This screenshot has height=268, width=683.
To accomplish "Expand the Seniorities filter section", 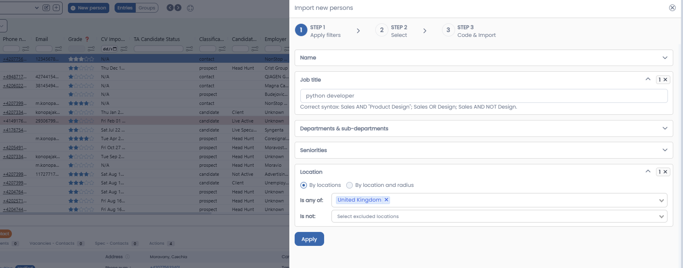I will point(483,150).
